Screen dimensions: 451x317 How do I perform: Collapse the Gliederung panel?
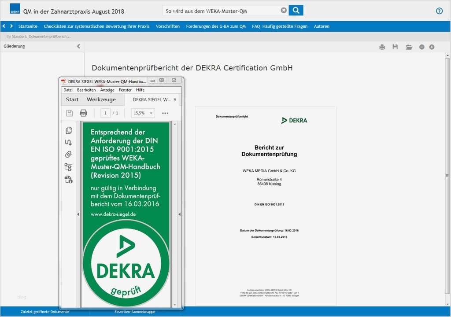[78, 46]
